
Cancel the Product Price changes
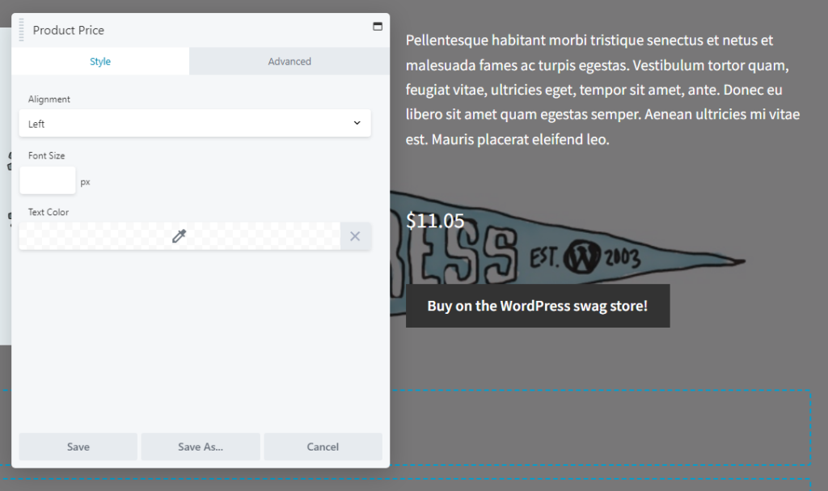pos(323,447)
